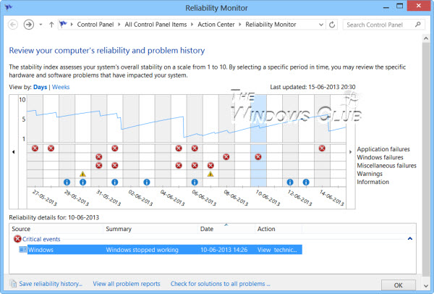Refresh the Reliability Monitor view
Image resolution: width=434 pixels, height=294 pixels.
[x=332, y=25]
